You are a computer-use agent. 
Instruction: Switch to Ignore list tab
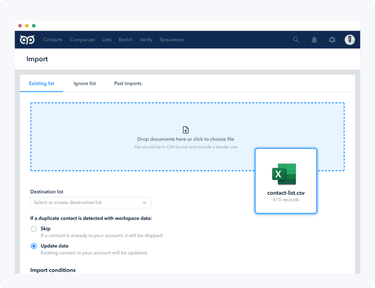(84, 83)
